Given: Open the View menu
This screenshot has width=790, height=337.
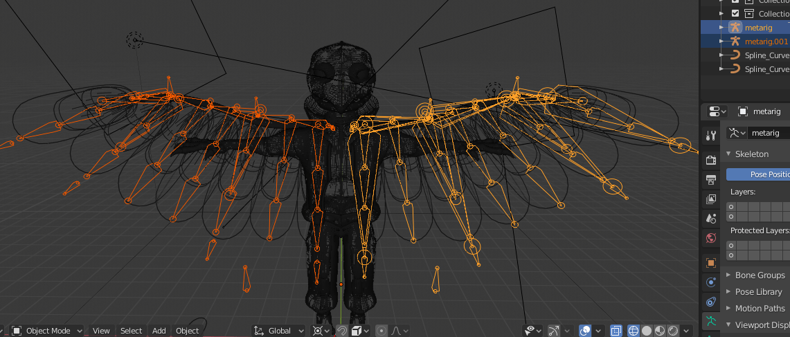Looking at the screenshot, I should (101, 331).
